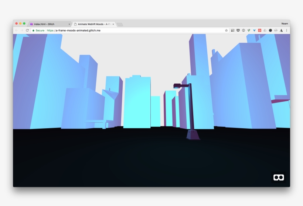This screenshot has height=206, width=303.
Task: Reload the current page
Action: pos(27,31)
